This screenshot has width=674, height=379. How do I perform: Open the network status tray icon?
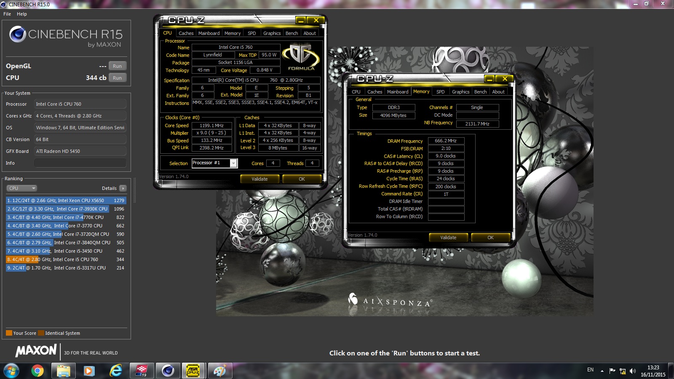tap(623, 371)
